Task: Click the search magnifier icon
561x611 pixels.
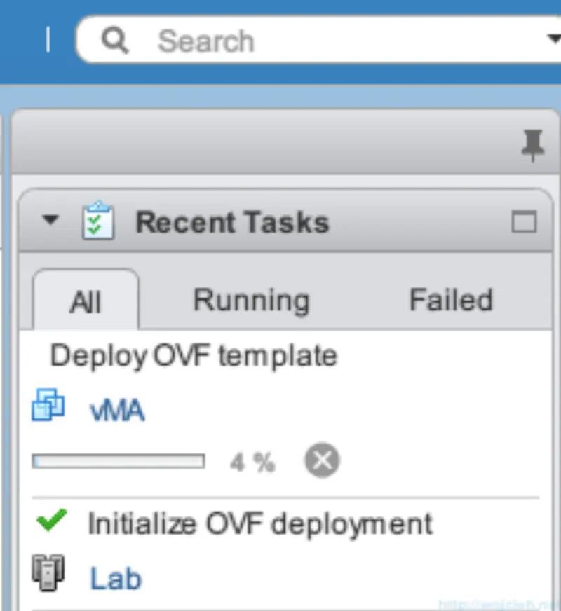Action: 116,40
